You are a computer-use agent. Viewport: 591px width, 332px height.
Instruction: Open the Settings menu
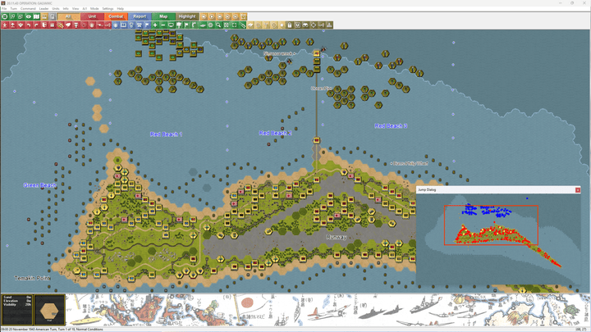[x=108, y=8]
